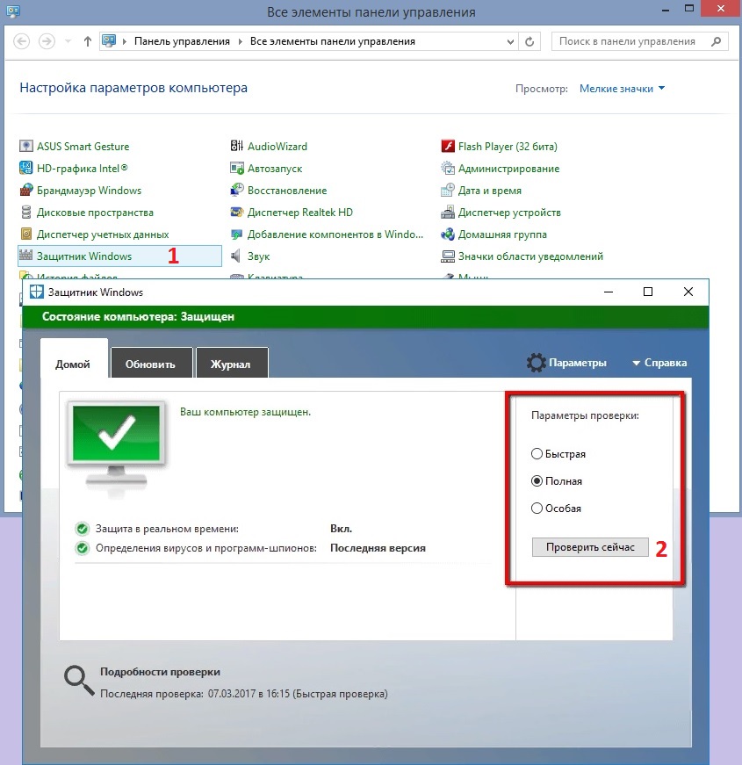The width and height of the screenshot is (742, 765).
Task: Open the Восстановление icon
Action: tap(236, 190)
